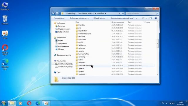Select the Prefetch folder
The width and height of the screenshot is (188, 106).
[81, 25]
